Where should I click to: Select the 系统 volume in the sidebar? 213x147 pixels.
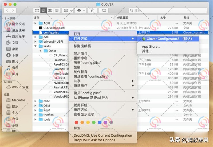click(x=13, y=125)
